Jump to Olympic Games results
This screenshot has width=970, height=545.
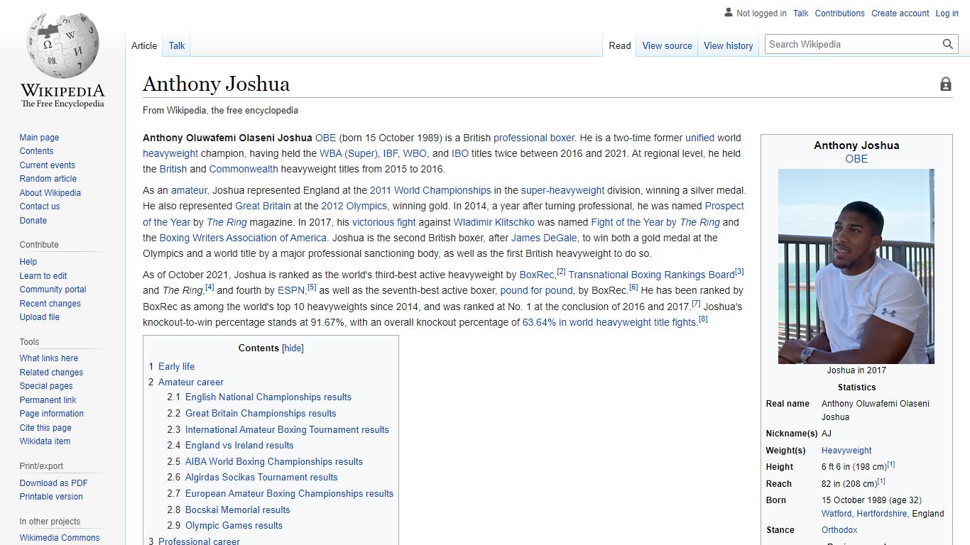coord(234,526)
